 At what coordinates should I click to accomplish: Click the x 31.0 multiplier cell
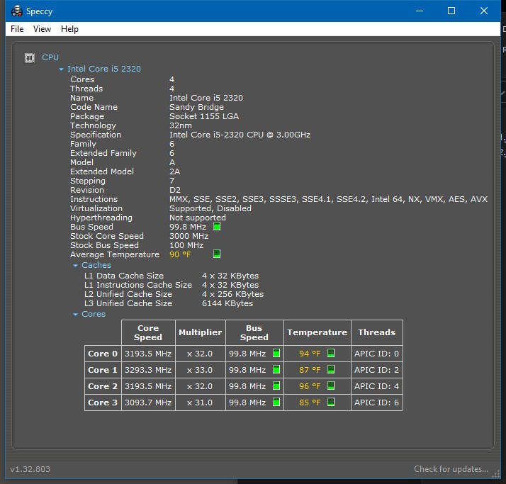tap(200, 403)
